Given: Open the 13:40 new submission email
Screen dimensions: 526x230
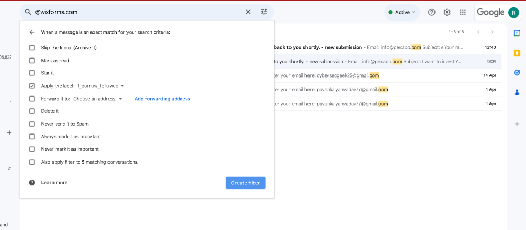Looking at the screenshot, I should (388, 48).
